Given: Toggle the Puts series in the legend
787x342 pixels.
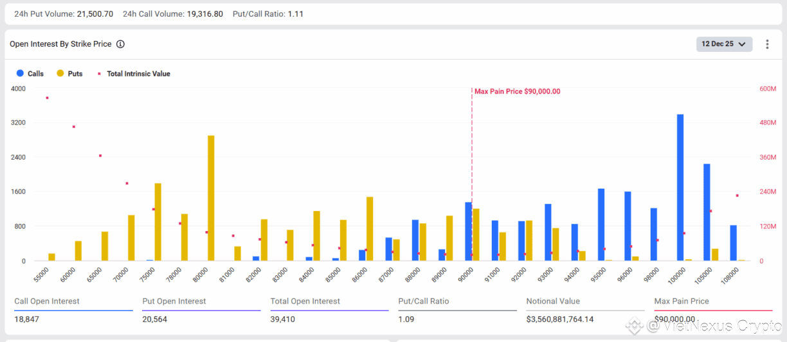Looking at the screenshot, I should (x=75, y=74).
